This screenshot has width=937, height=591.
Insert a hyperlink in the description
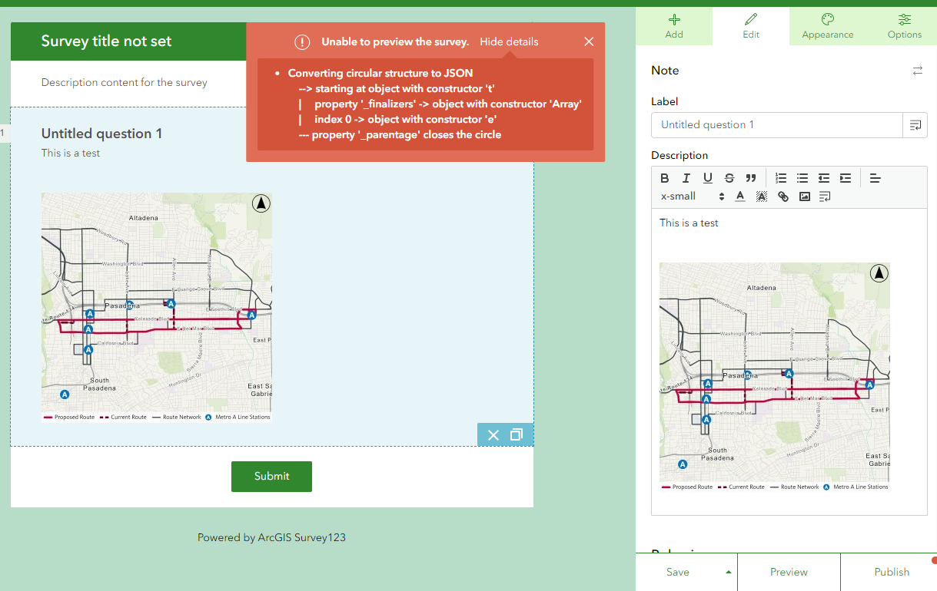(x=783, y=196)
